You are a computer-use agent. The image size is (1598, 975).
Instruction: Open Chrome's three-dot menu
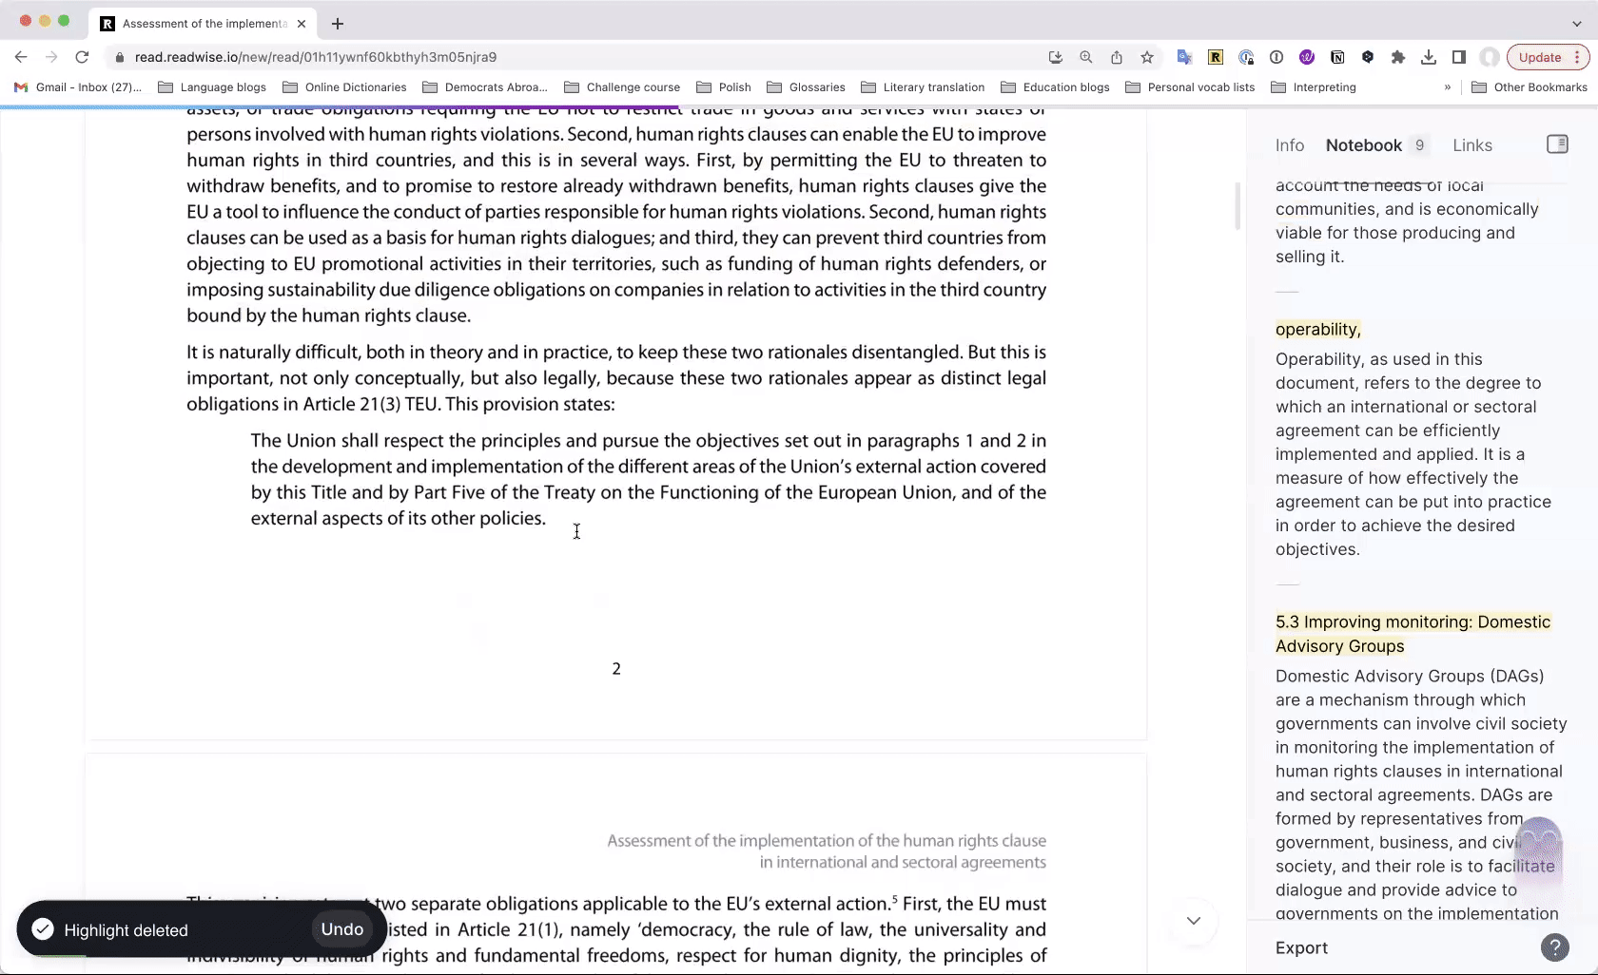tap(1577, 57)
